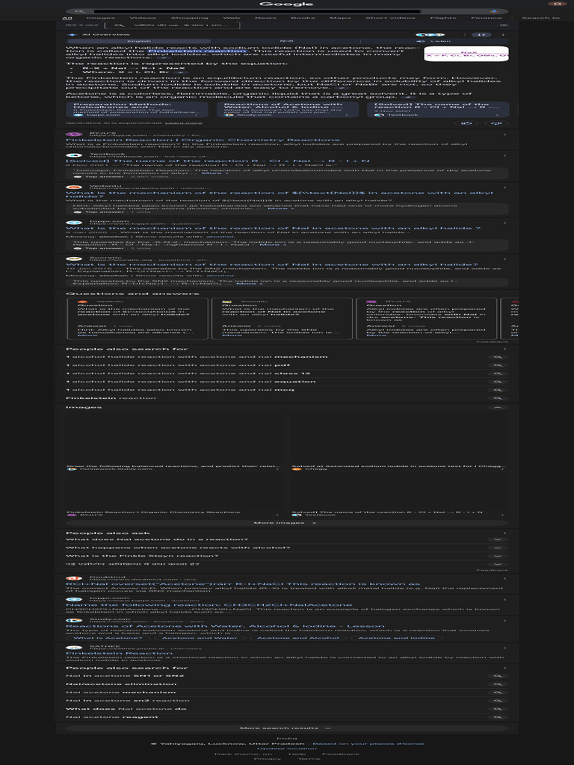
Task: Click search icon beside 'class 12' related search
Action: coord(498,374)
